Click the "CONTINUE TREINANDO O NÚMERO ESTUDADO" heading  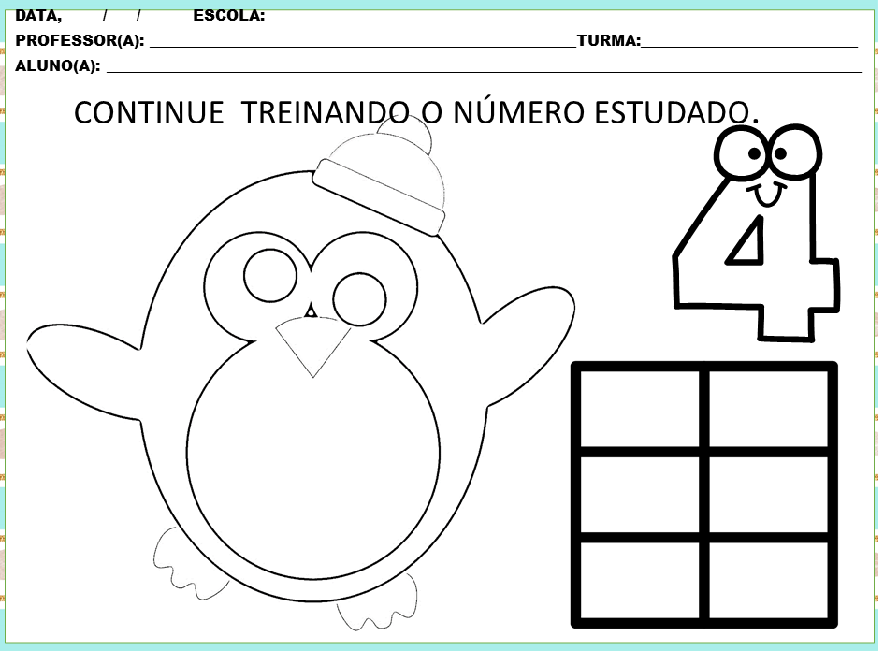416,112
